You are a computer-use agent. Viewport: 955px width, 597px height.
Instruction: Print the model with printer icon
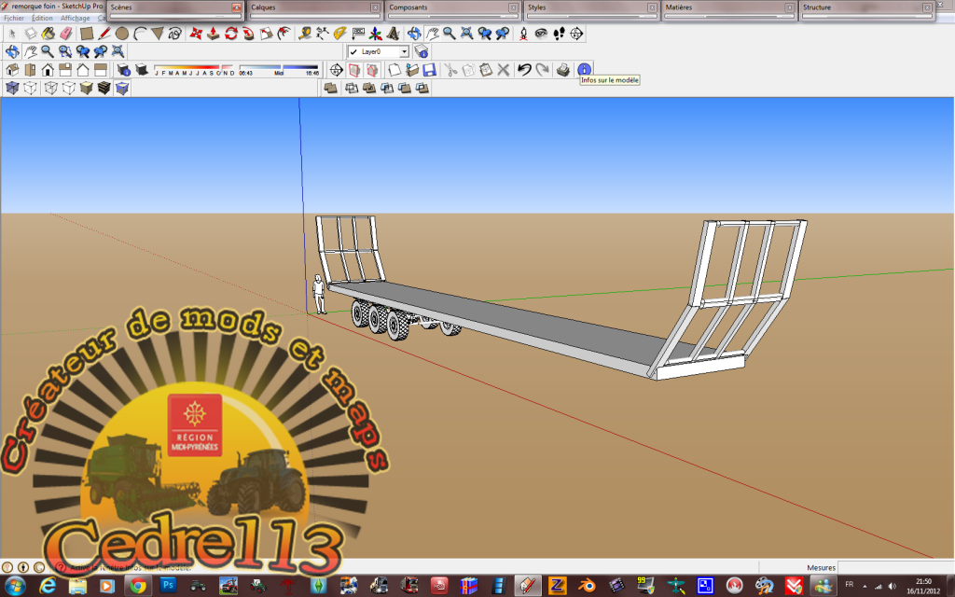click(x=562, y=70)
